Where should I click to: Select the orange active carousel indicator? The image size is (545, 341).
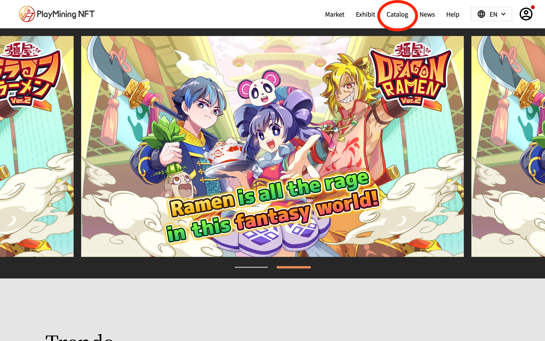coord(294,267)
